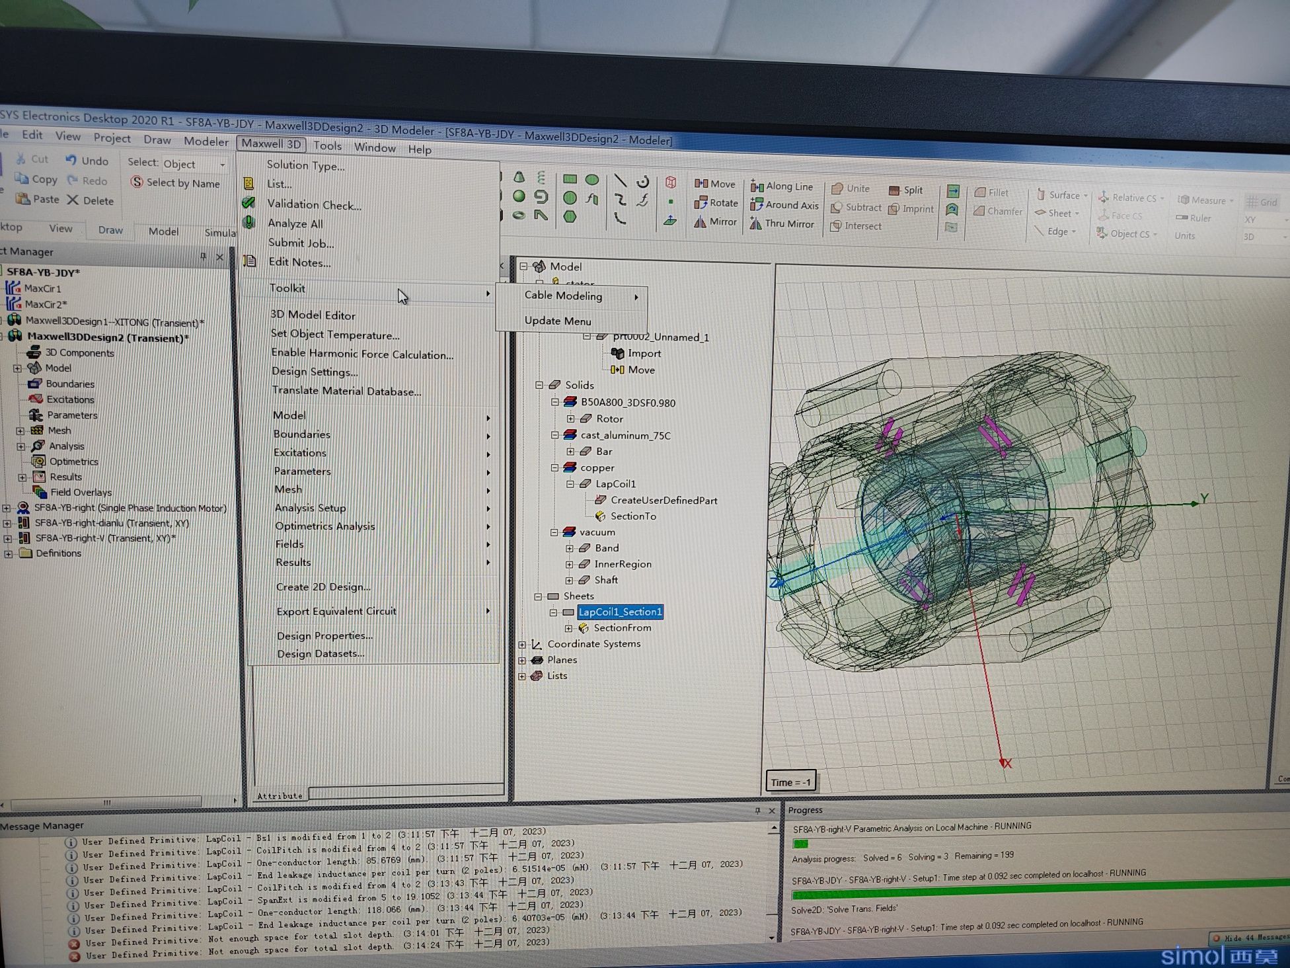The width and height of the screenshot is (1290, 968).
Task: Duplicate Thru Mirror
Action: pyautogui.click(x=782, y=223)
